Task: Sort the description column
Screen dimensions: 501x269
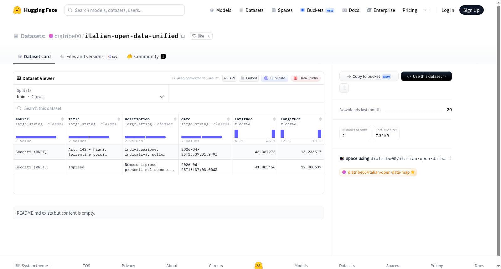Action: point(175,119)
